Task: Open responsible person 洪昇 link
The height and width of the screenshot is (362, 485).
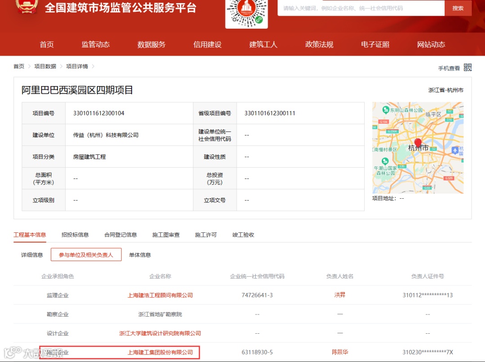Action: click(340, 295)
